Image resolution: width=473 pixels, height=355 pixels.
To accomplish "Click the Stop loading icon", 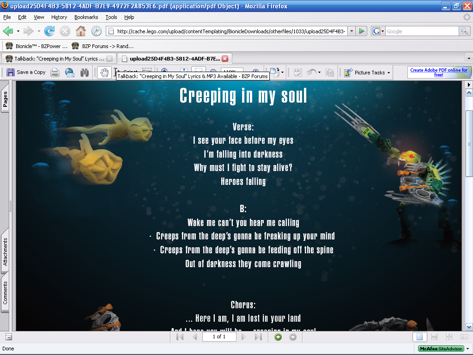I will [65, 31].
